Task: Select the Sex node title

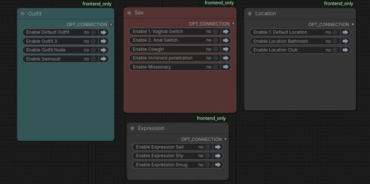Action: coord(139,13)
